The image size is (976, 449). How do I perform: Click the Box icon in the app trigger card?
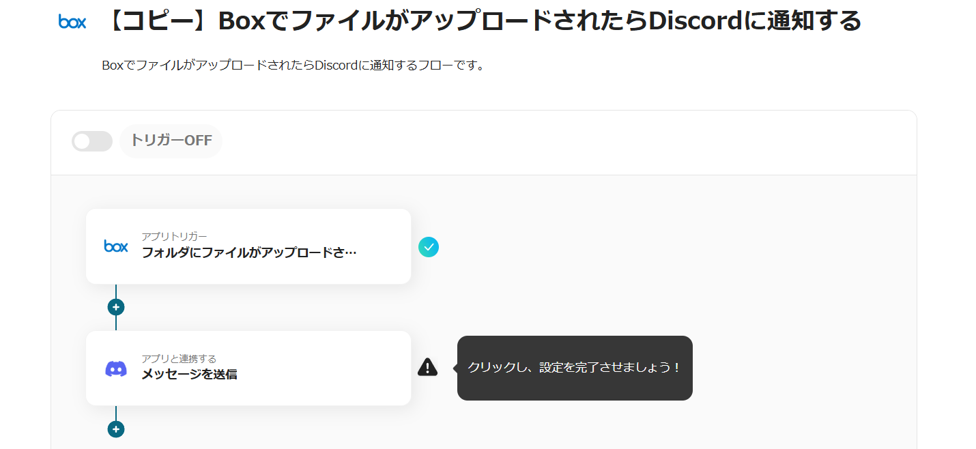tap(116, 246)
